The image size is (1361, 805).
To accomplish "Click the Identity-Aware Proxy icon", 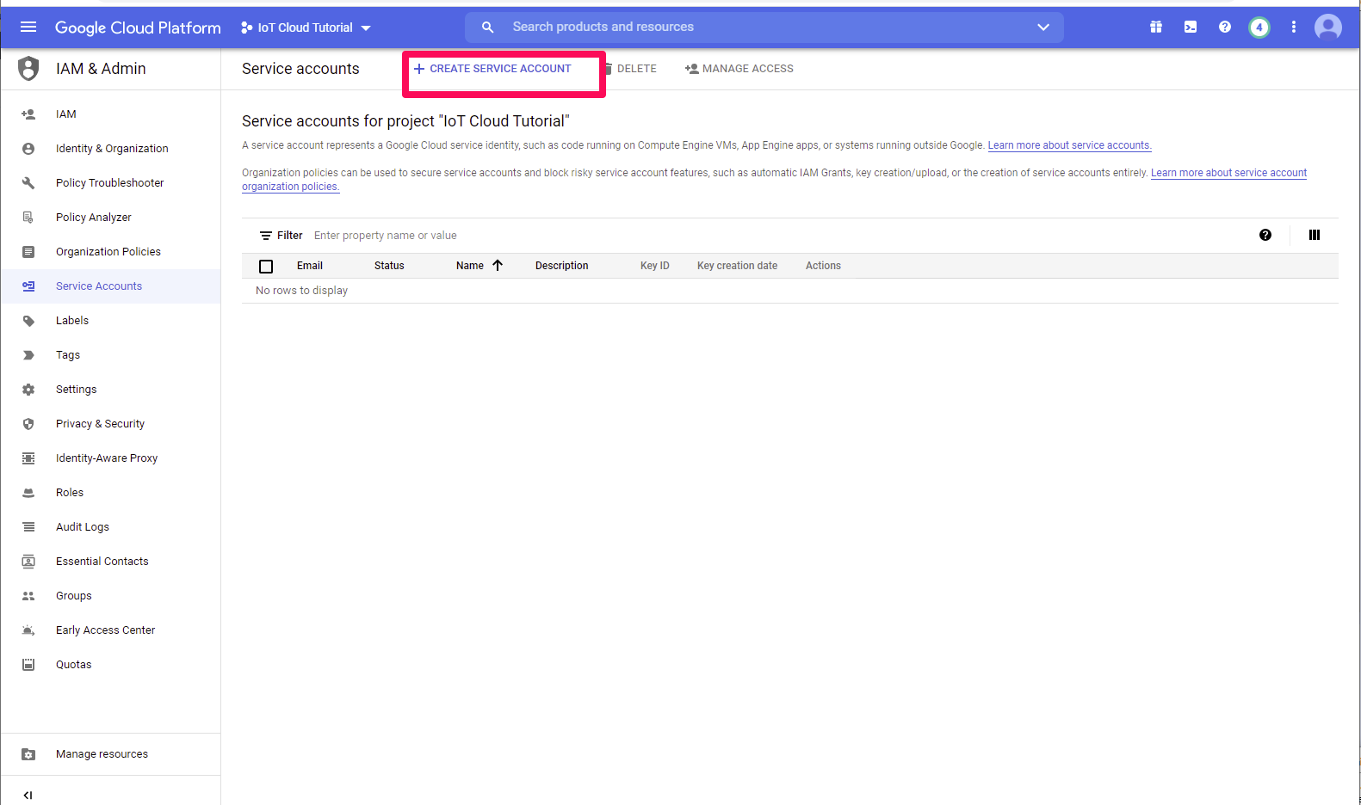I will tap(28, 458).
